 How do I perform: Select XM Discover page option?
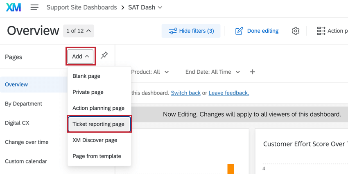tap(95, 140)
